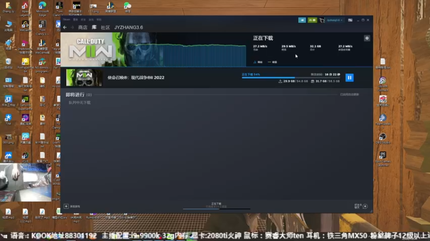Open the 111.png file on desktop
430x241 pixels.
coord(93,8)
